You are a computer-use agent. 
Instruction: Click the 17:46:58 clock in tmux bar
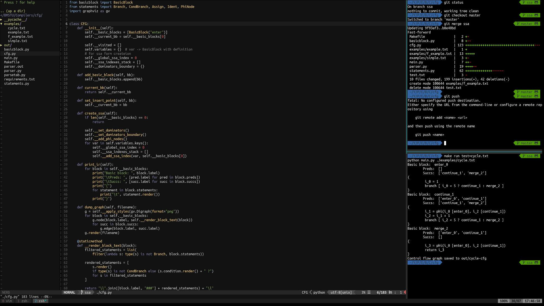pyautogui.click(x=532, y=301)
